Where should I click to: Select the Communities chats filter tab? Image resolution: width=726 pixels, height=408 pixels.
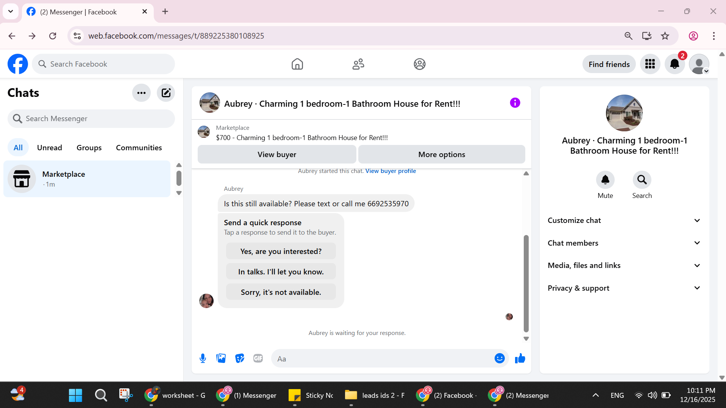coord(139,148)
